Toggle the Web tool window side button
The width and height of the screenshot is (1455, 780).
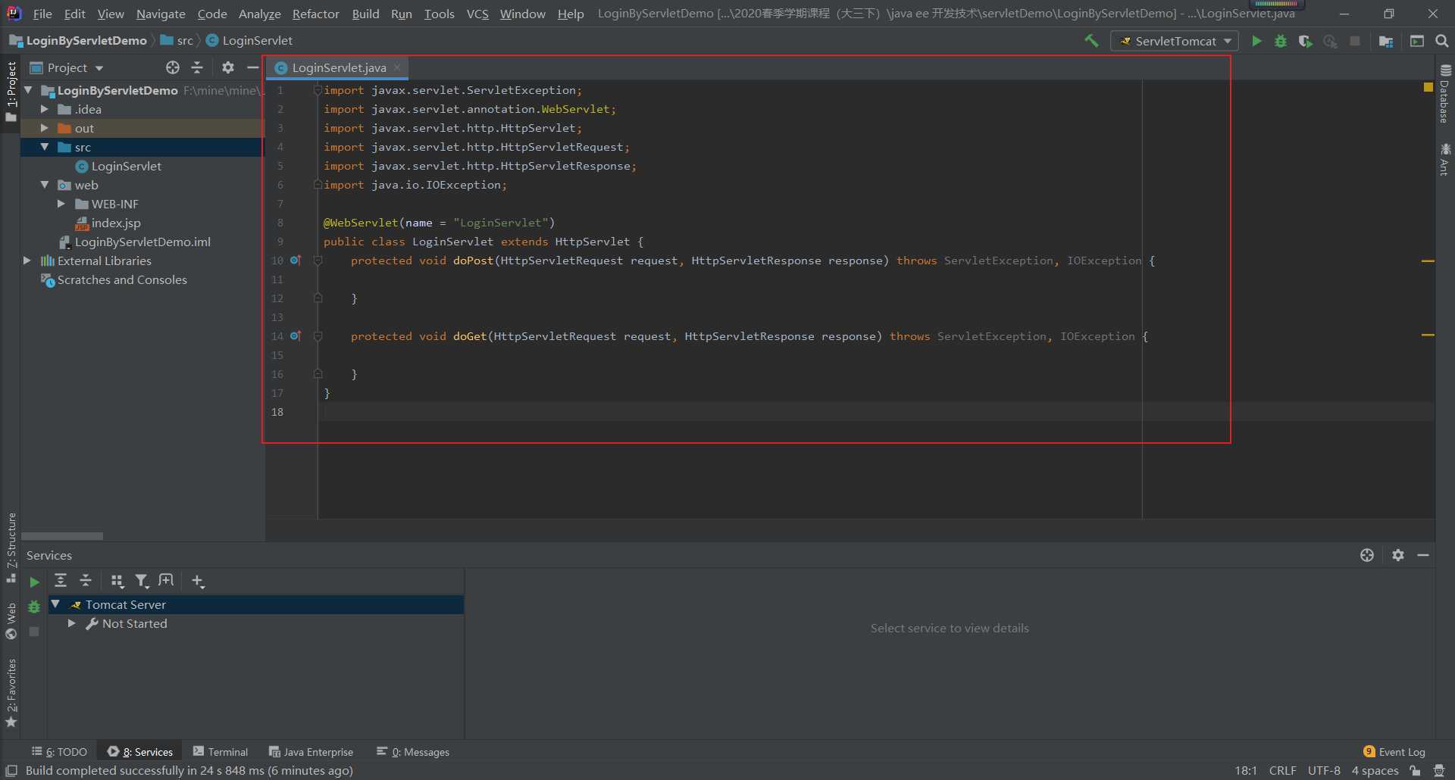[11, 621]
